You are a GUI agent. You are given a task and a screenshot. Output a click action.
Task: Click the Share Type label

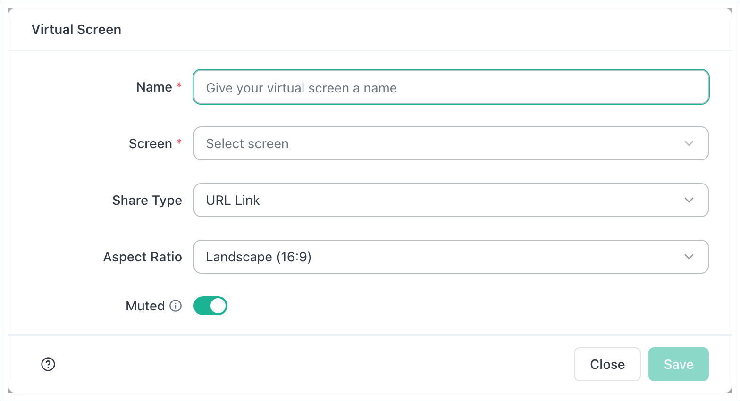click(x=147, y=200)
